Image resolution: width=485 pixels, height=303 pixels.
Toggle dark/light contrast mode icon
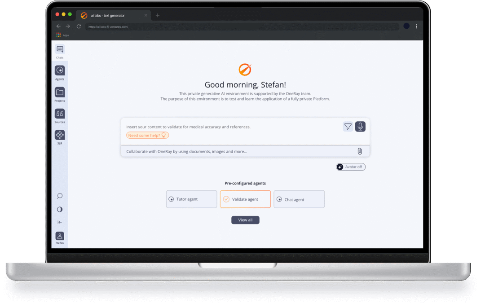[60, 209]
